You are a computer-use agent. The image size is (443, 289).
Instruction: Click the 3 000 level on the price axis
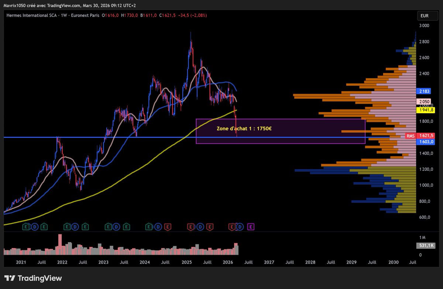pos(424,25)
